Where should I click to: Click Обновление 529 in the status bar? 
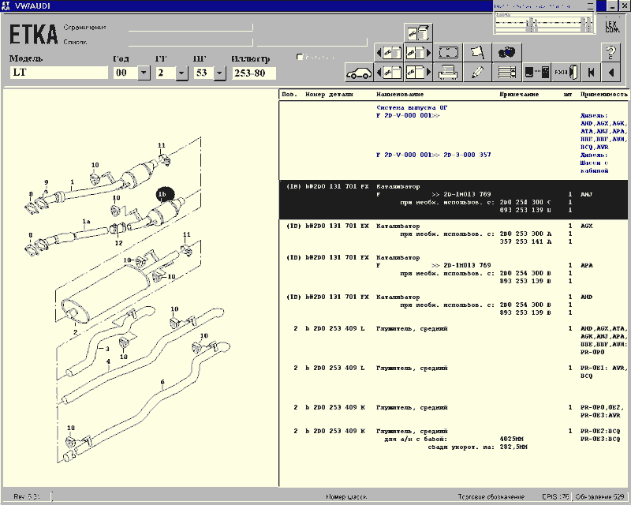[599, 497]
